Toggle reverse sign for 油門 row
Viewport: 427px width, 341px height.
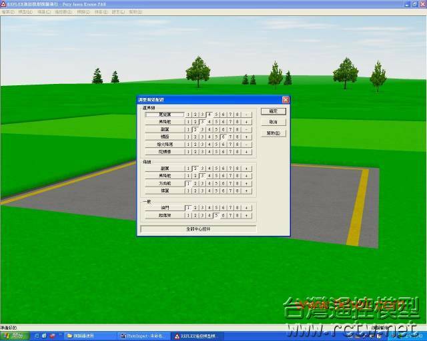click(246, 208)
